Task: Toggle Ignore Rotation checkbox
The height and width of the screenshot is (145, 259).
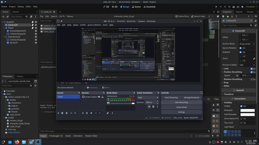Action: pos(241,48)
